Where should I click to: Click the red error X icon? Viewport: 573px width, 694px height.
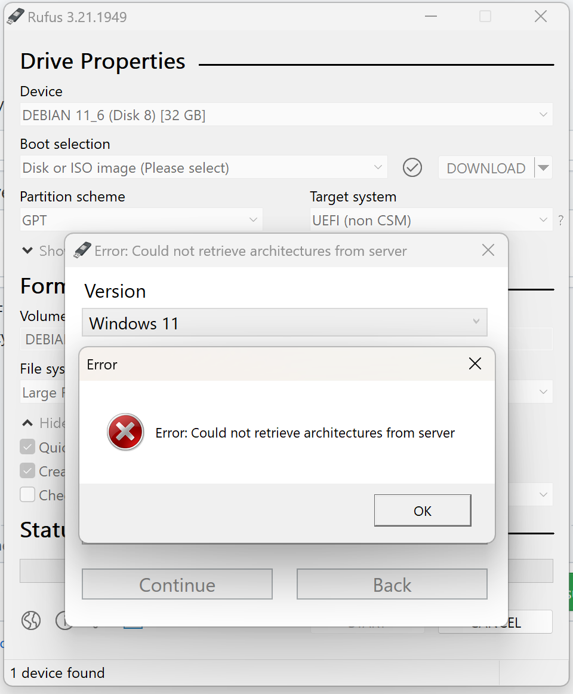pos(125,432)
